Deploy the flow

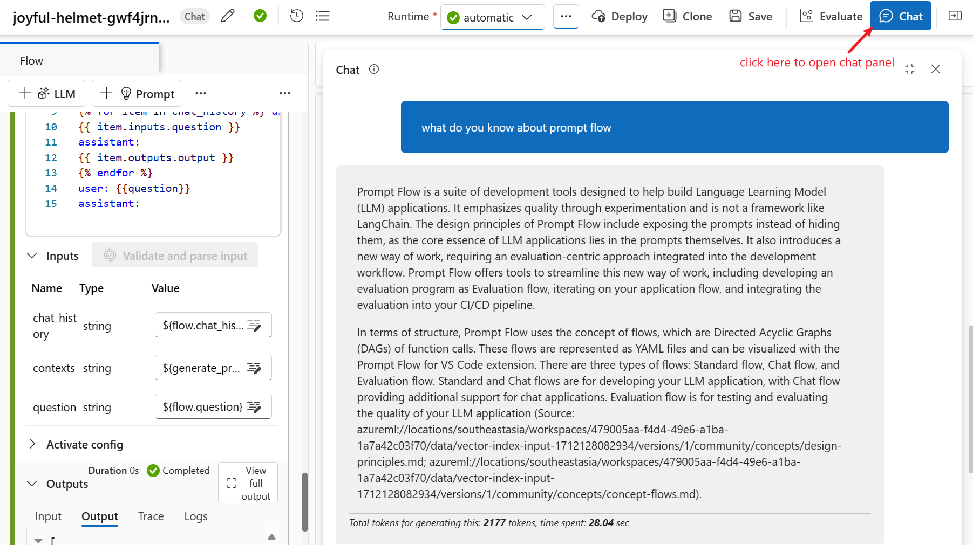pyautogui.click(x=620, y=17)
